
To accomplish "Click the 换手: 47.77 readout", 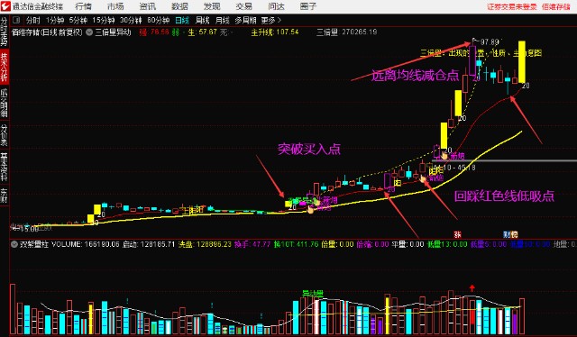I will 252,244.
